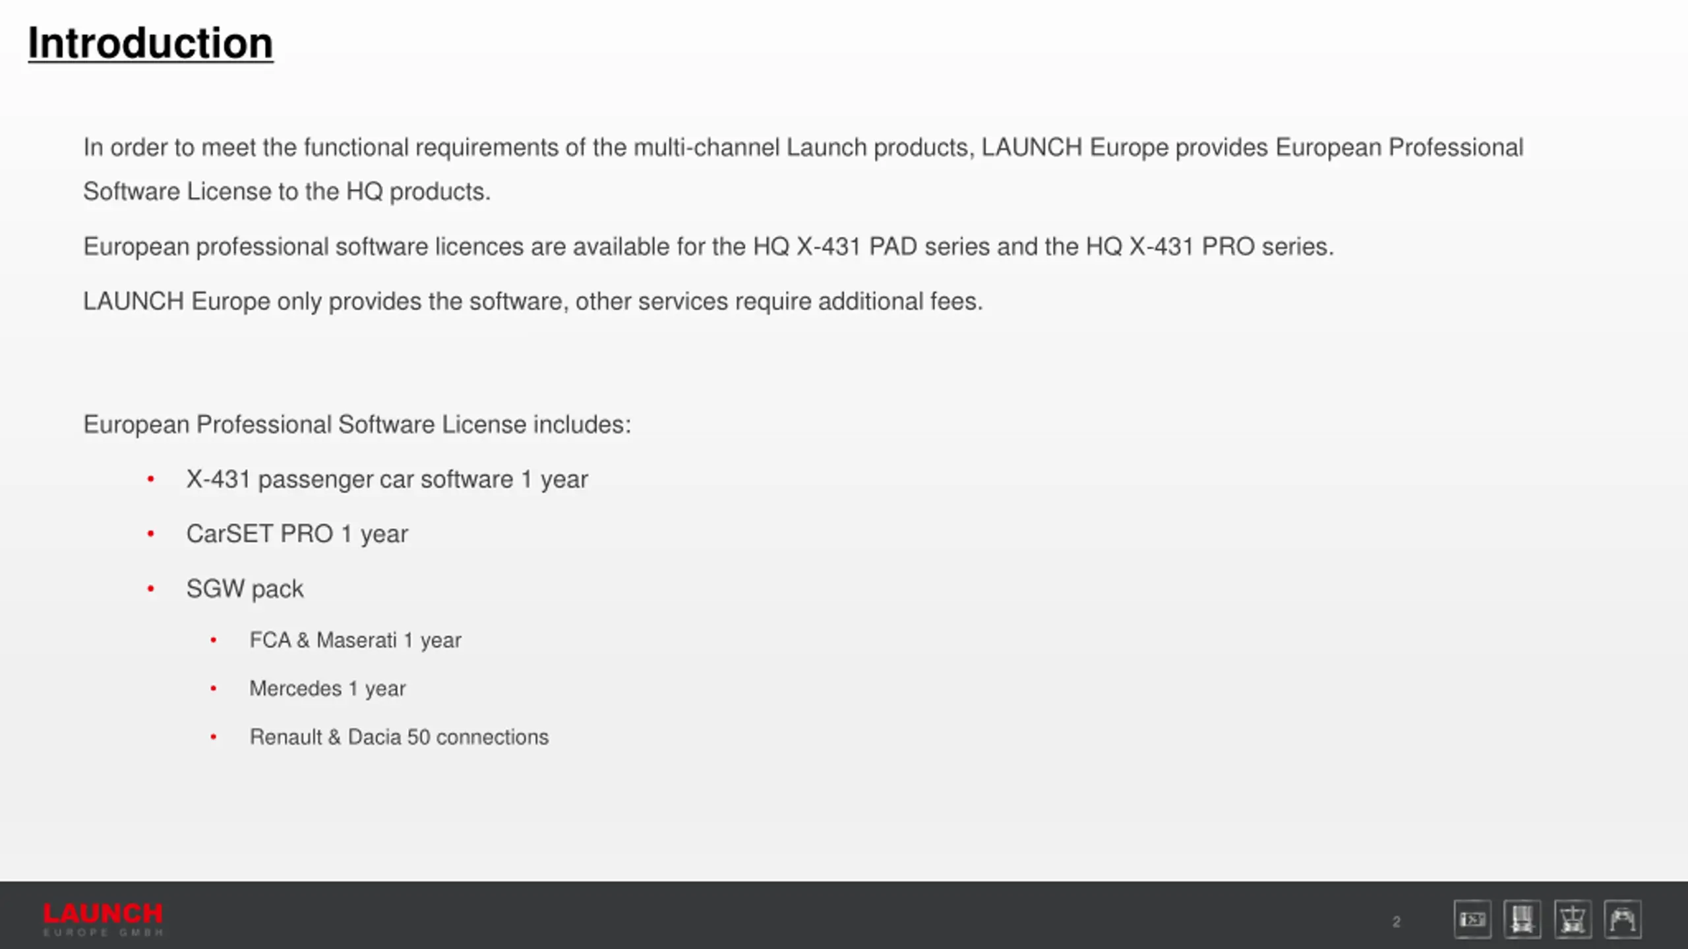Click the sentence about additional fees
The width and height of the screenshot is (1688, 949).
tap(533, 302)
